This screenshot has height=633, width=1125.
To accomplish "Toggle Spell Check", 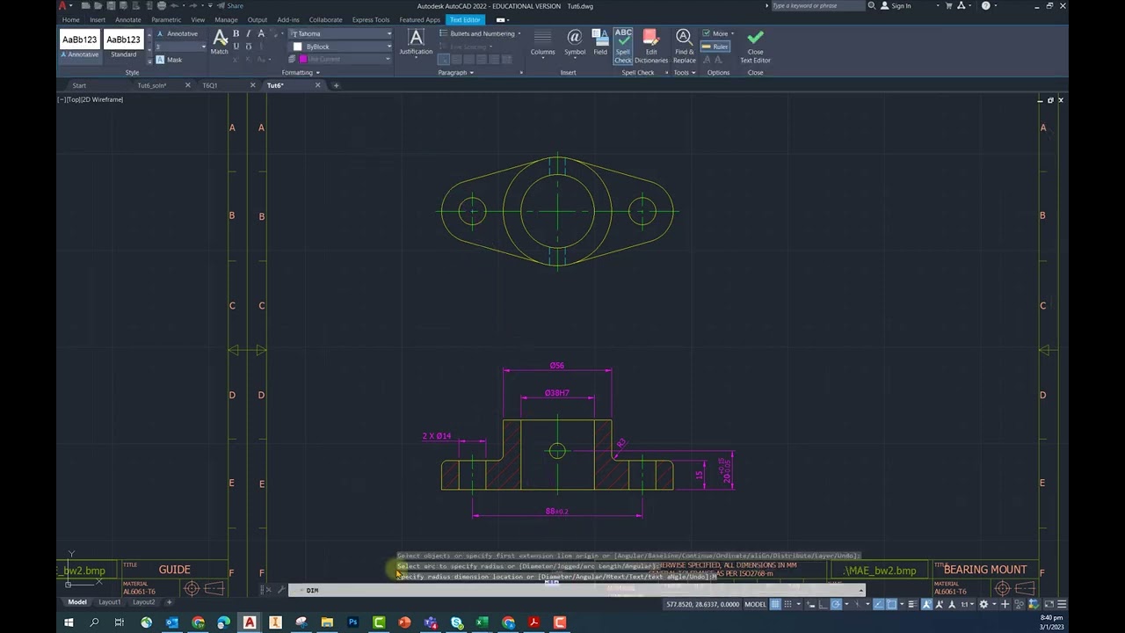I will 623,46.
